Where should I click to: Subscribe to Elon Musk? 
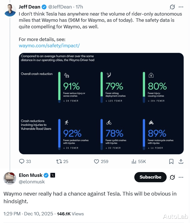pos(150,177)
